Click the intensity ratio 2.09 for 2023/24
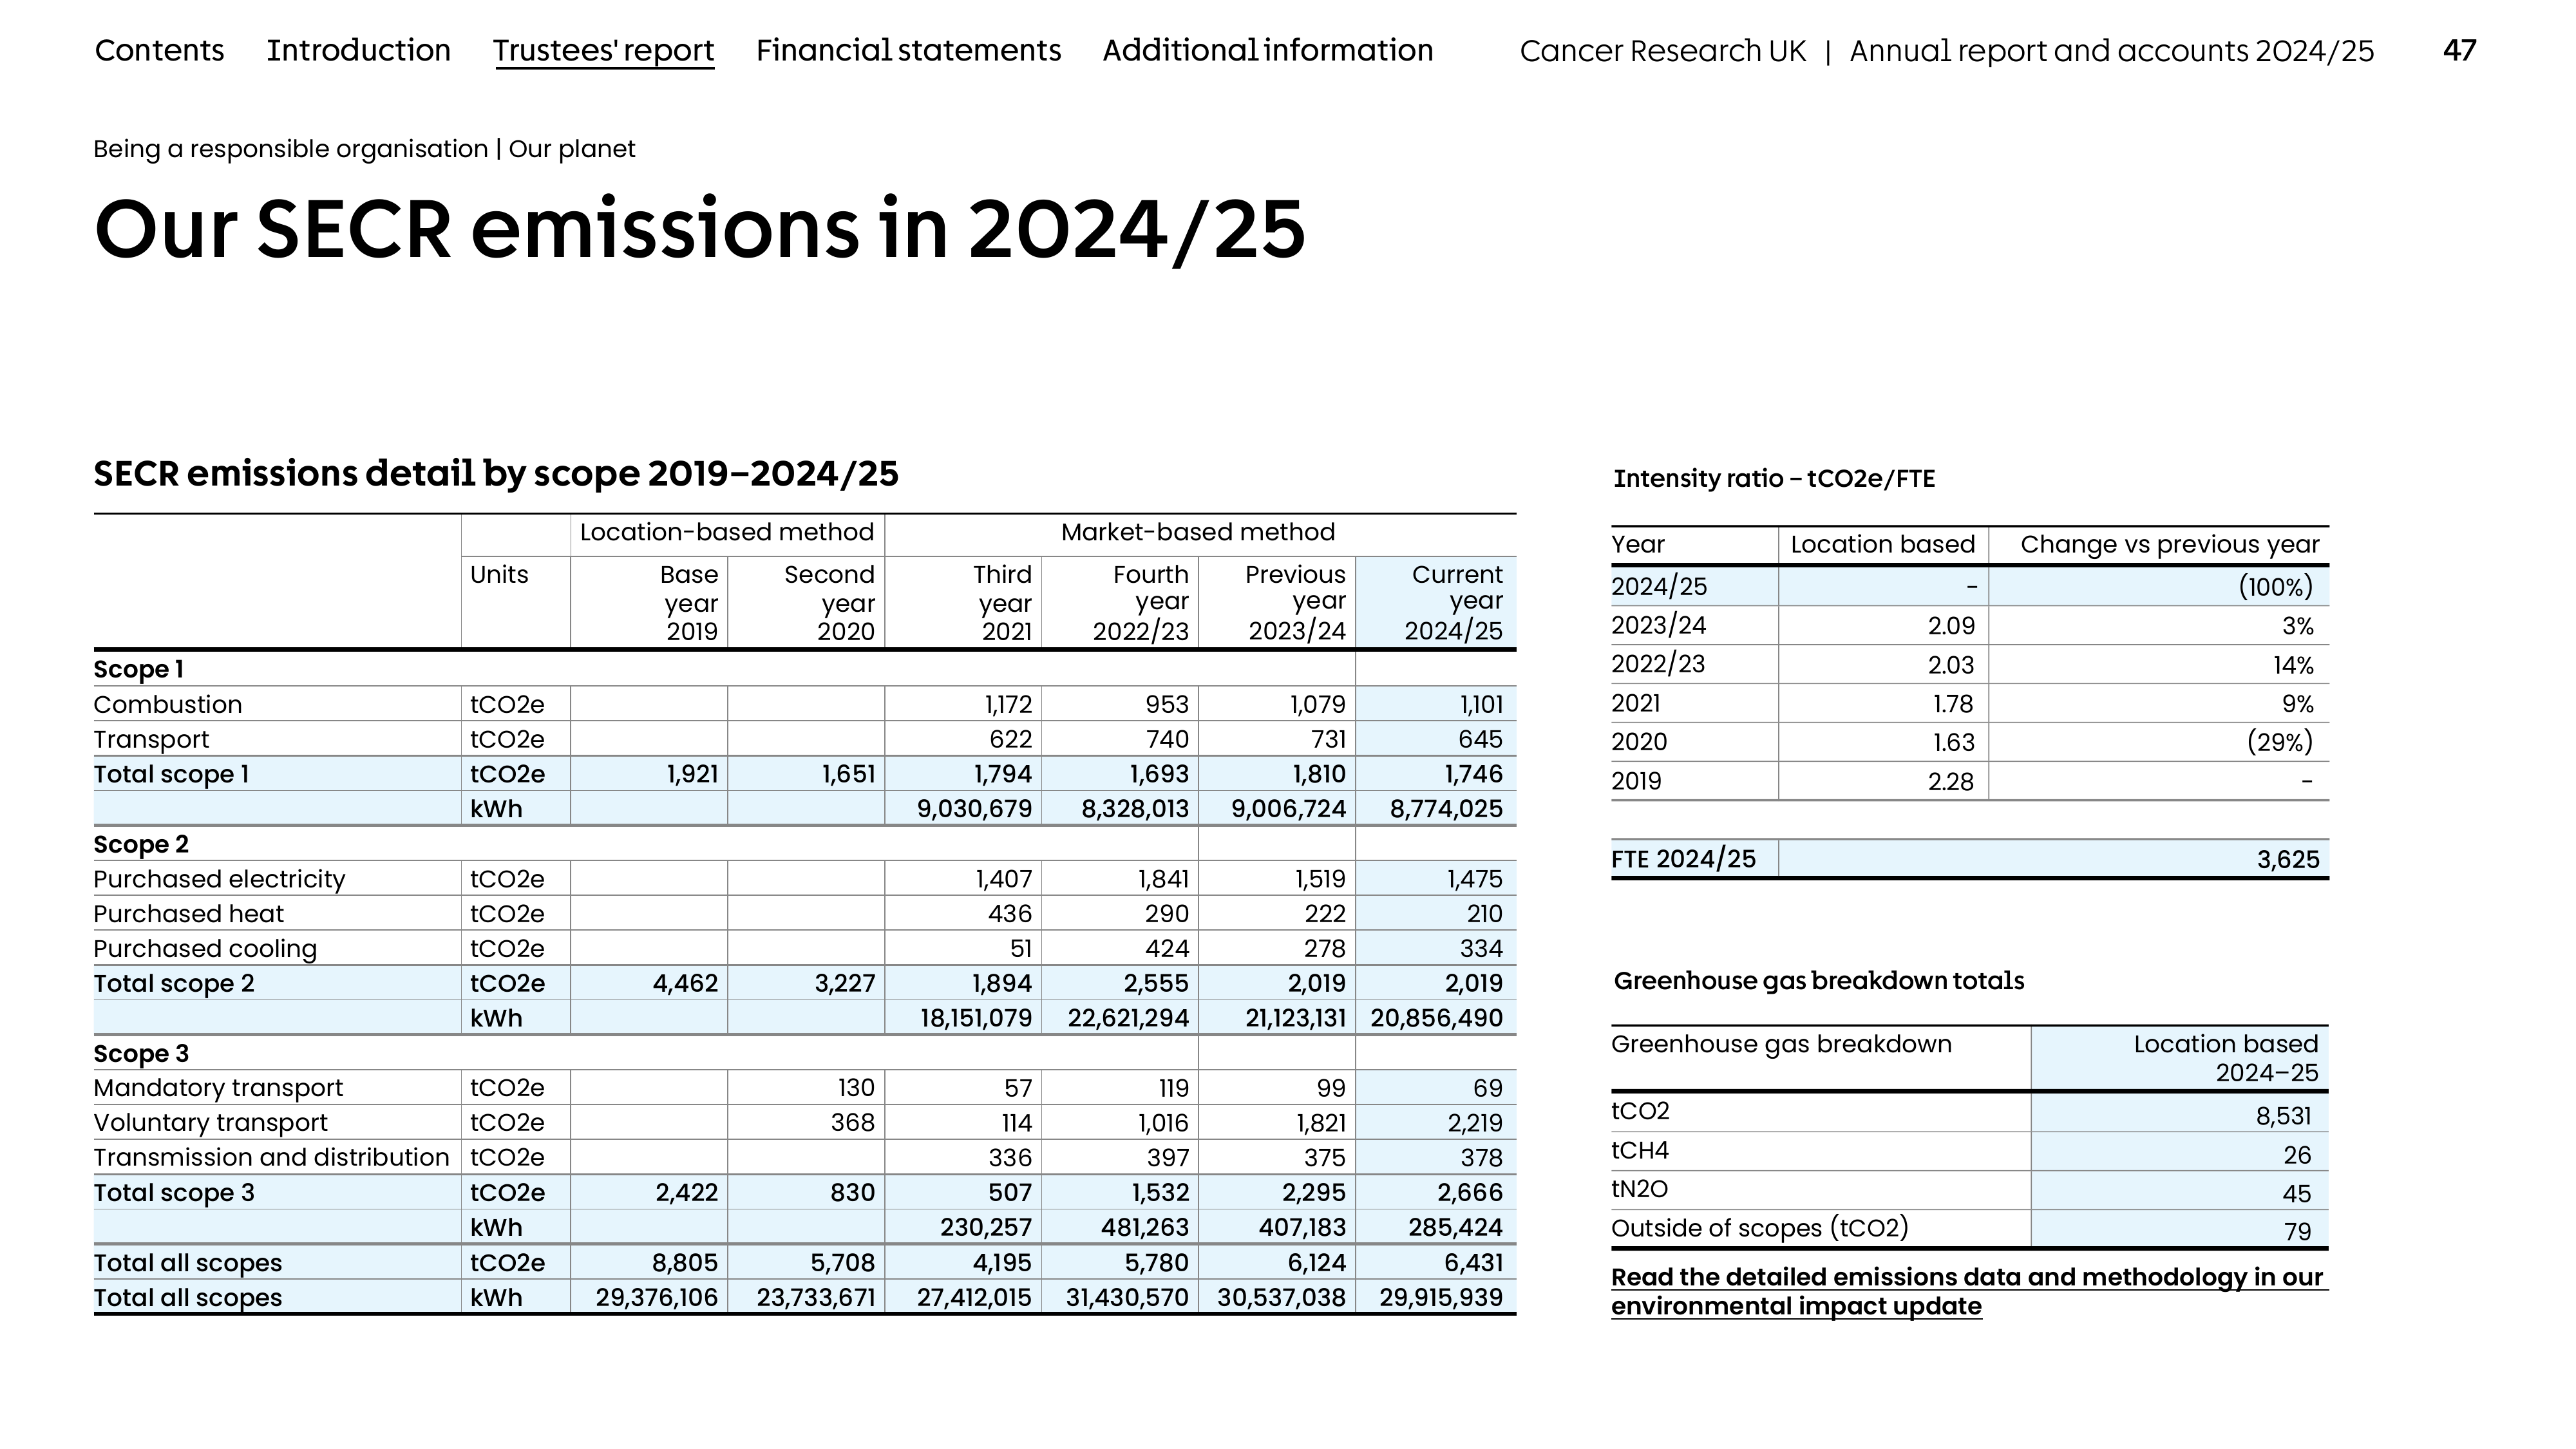This screenshot has width=2576, height=1449. click(1952, 626)
